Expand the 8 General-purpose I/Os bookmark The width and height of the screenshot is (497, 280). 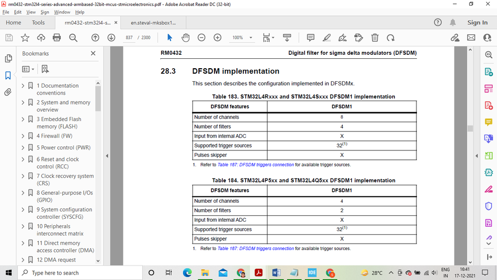click(x=23, y=193)
